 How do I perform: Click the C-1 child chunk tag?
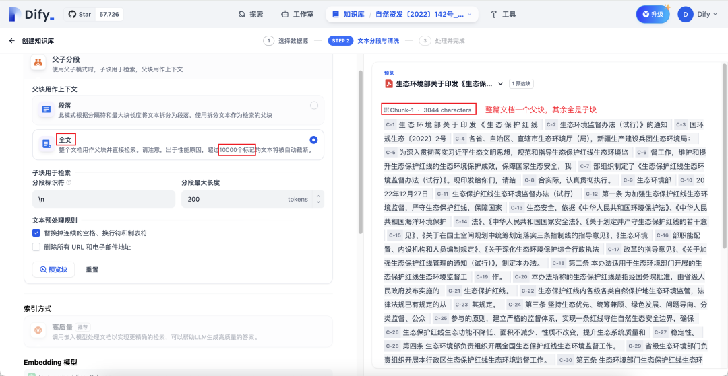[x=390, y=124]
